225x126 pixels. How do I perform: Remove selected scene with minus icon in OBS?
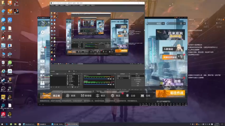53,87
